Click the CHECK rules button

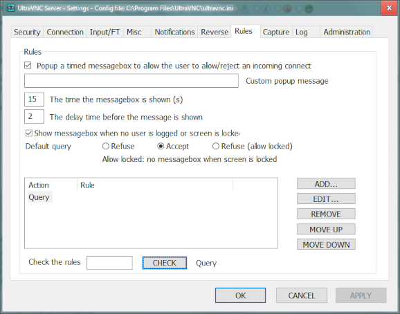coord(165,263)
